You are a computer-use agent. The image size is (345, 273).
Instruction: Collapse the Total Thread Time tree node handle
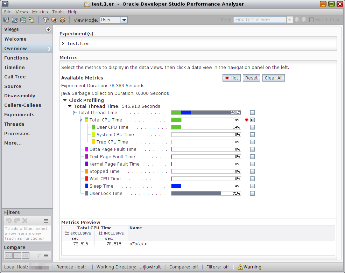click(74, 113)
